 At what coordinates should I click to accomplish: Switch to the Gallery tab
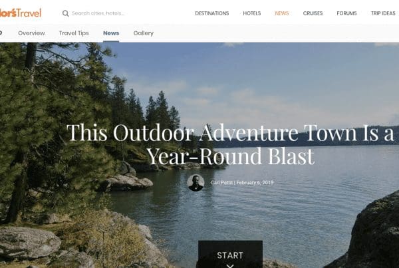point(143,33)
